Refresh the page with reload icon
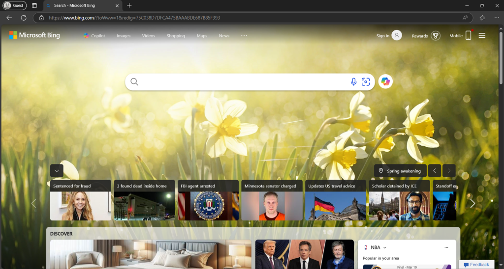Image resolution: width=504 pixels, height=269 pixels. pos(23,18)
